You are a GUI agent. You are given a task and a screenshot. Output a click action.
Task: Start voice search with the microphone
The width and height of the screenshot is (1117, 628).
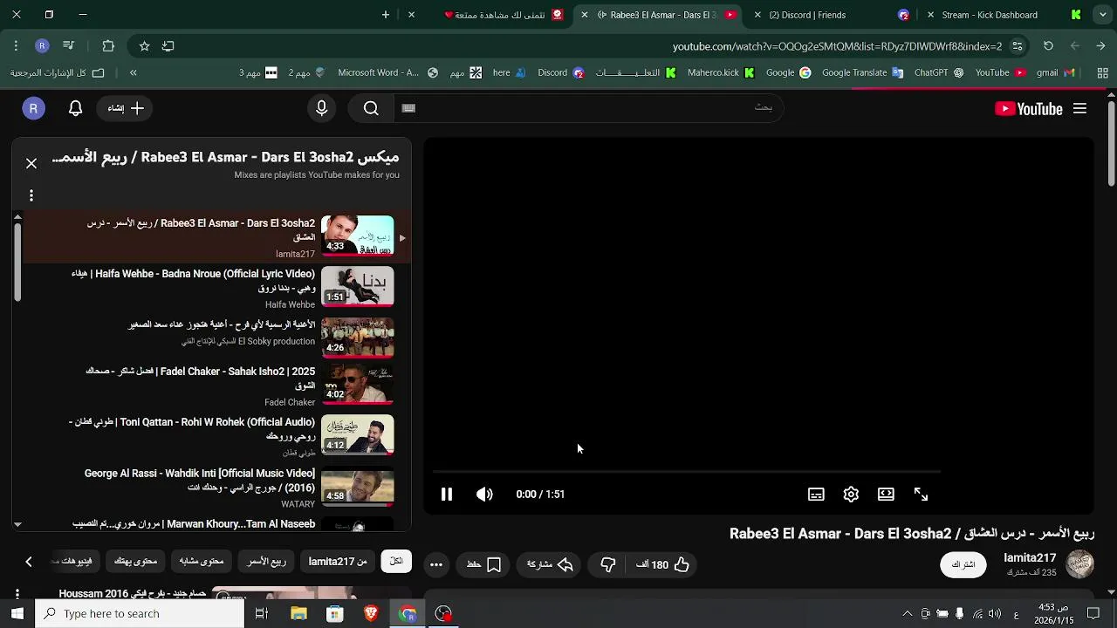click(x=322, y=108)
